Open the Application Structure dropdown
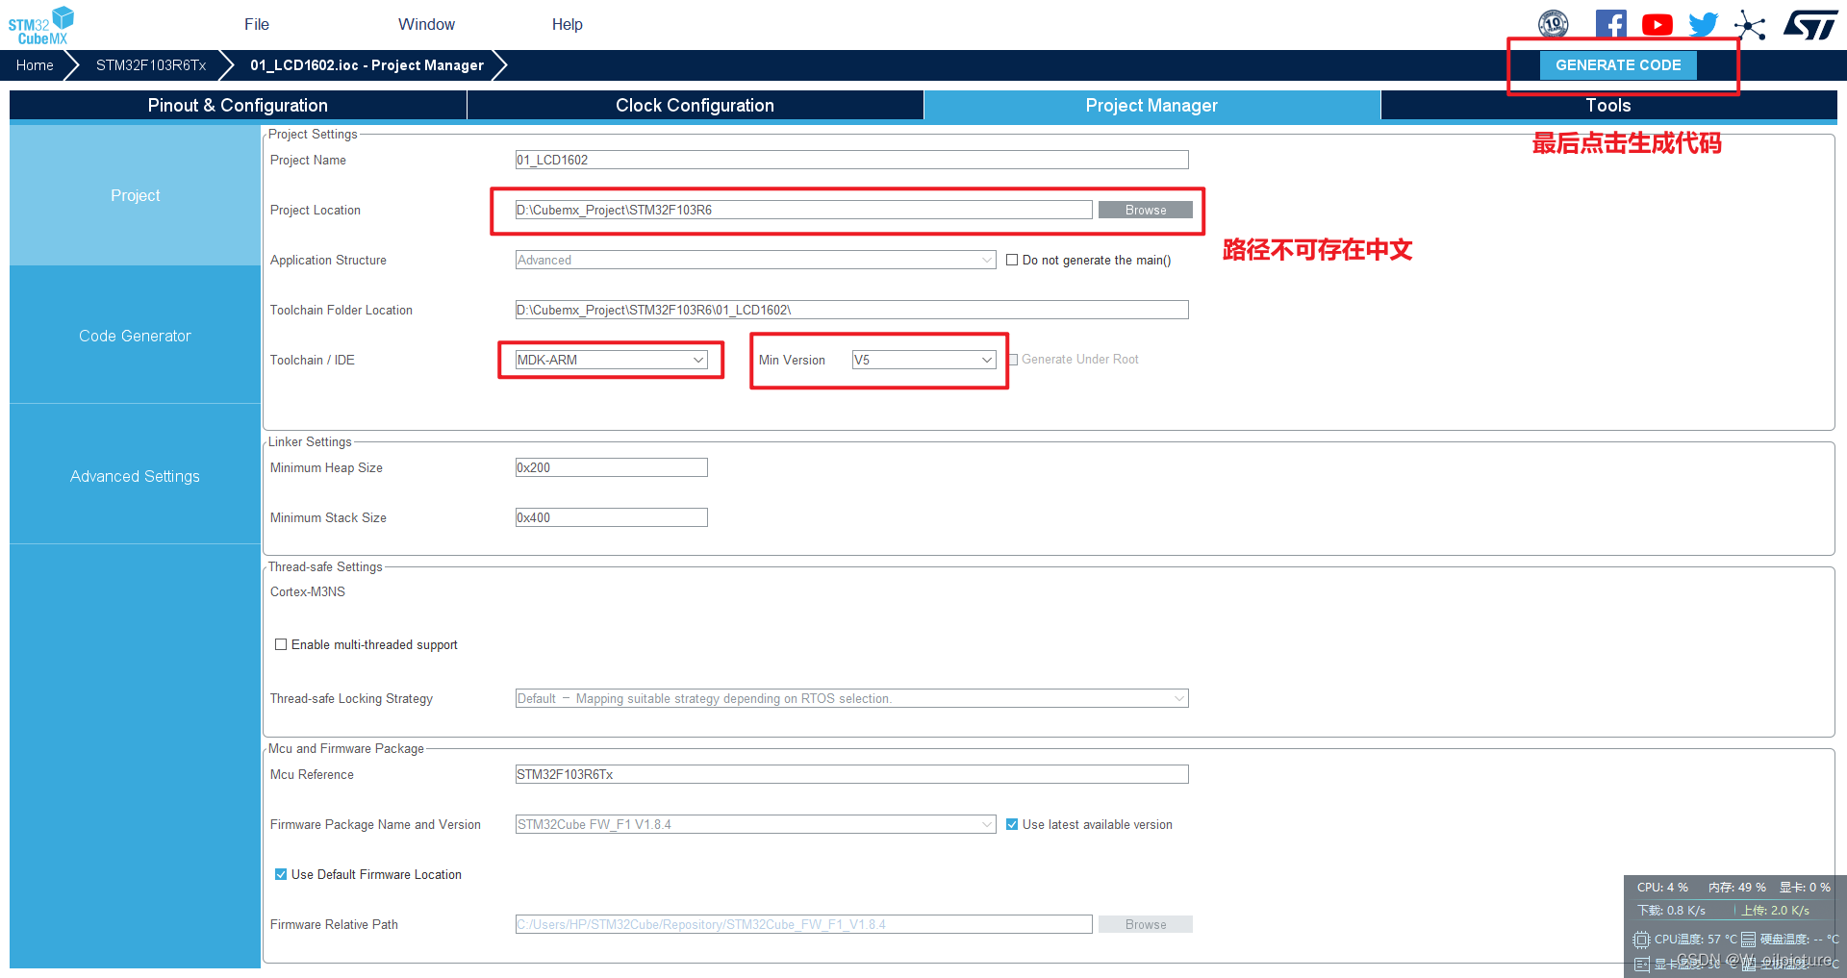 [x=755, y=260]
